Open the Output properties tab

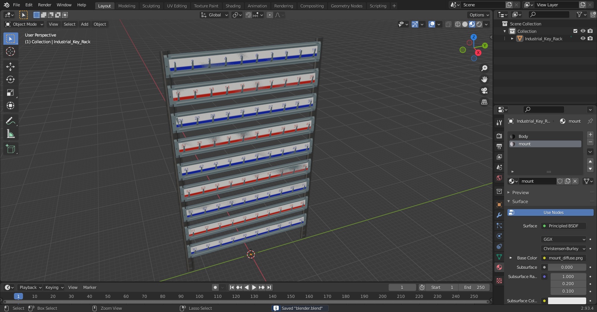(499, 146)
